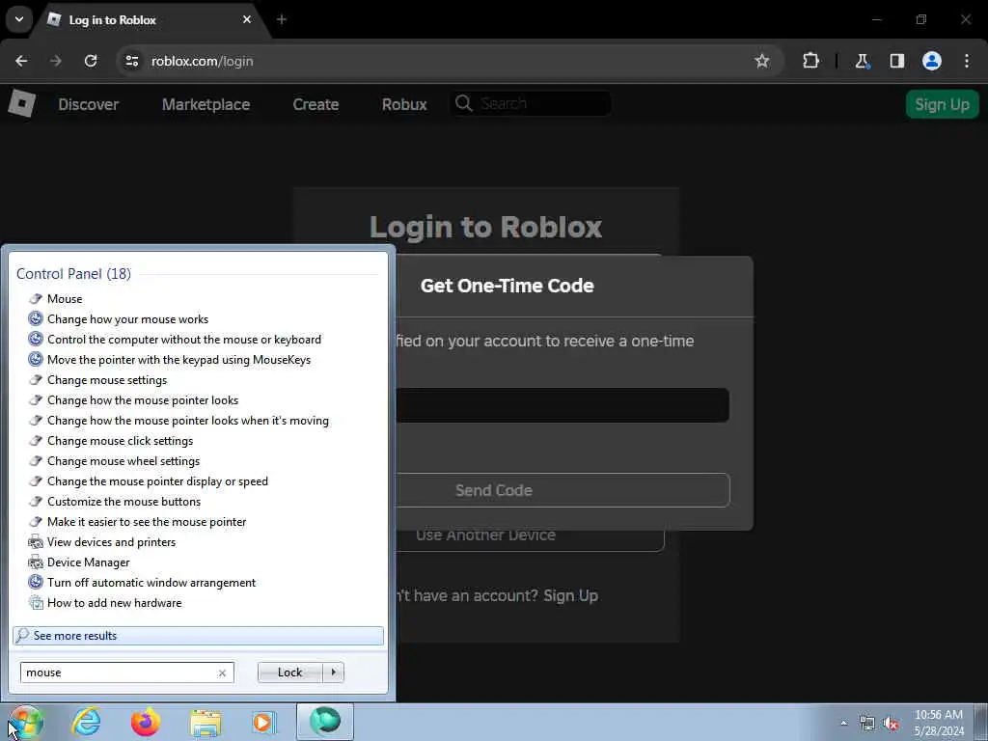
Task: Click the network tray icon
Action: [x=867, y=724]
